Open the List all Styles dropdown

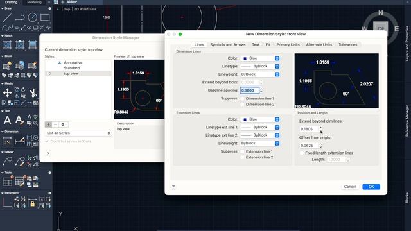[78, 133]
